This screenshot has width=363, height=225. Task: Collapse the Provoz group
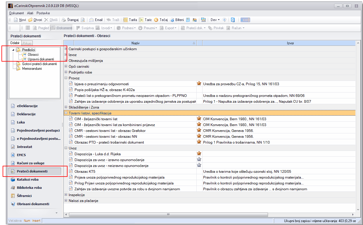[x=66, y=78]
